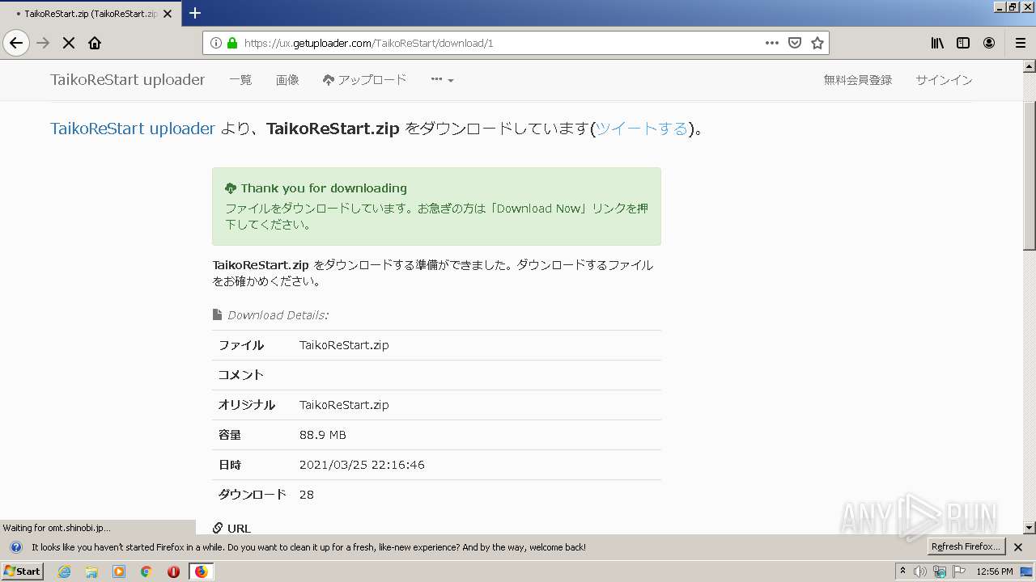The width and height of the screenshot is (1036, 582).
Task: Click the ツイートする tweet link
Action: pos(642,129)
